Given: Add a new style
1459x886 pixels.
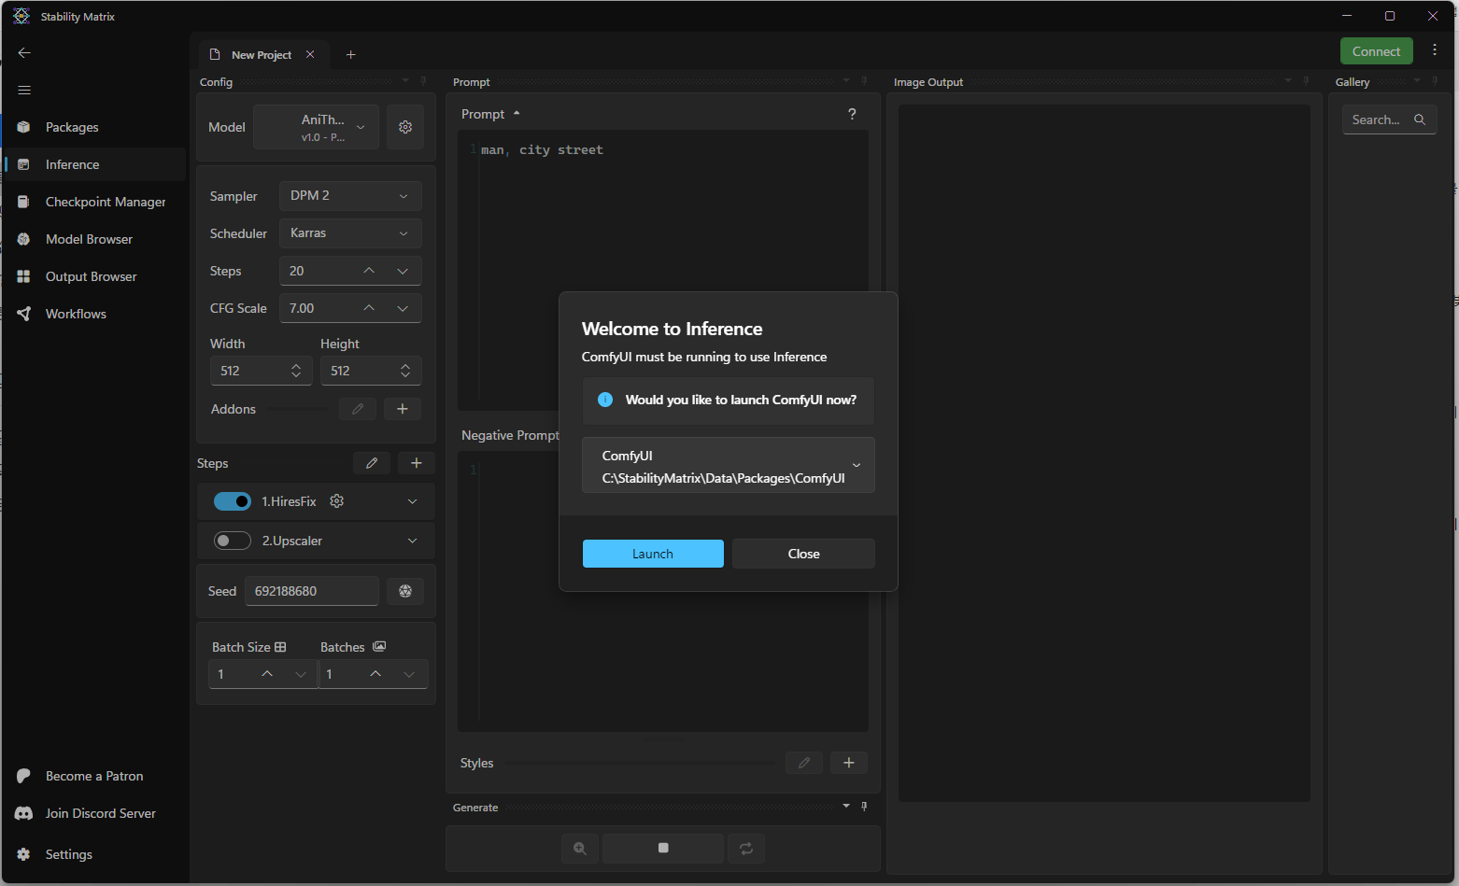Looking at the screenshot, I should pyautogui.click(x=849, y=763).
